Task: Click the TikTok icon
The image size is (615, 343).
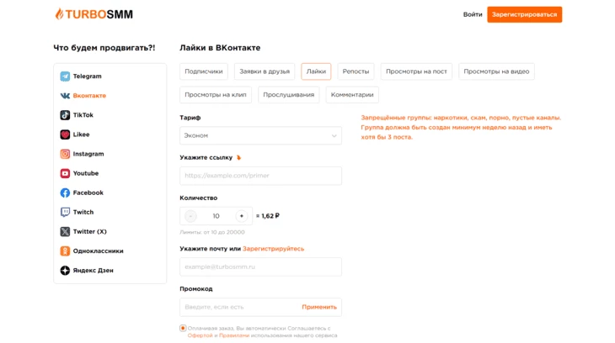Action: click(x=65, y=115)
